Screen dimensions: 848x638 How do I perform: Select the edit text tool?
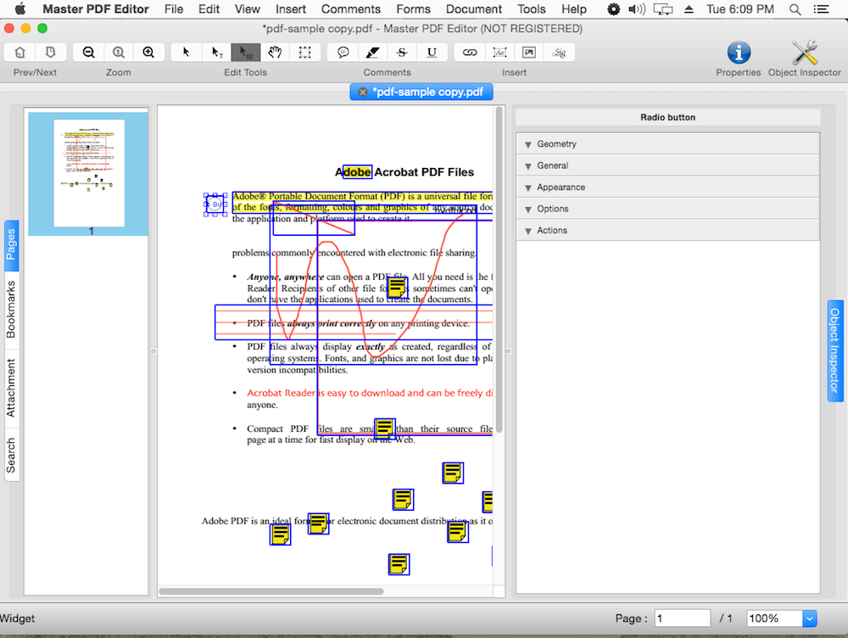216,53
